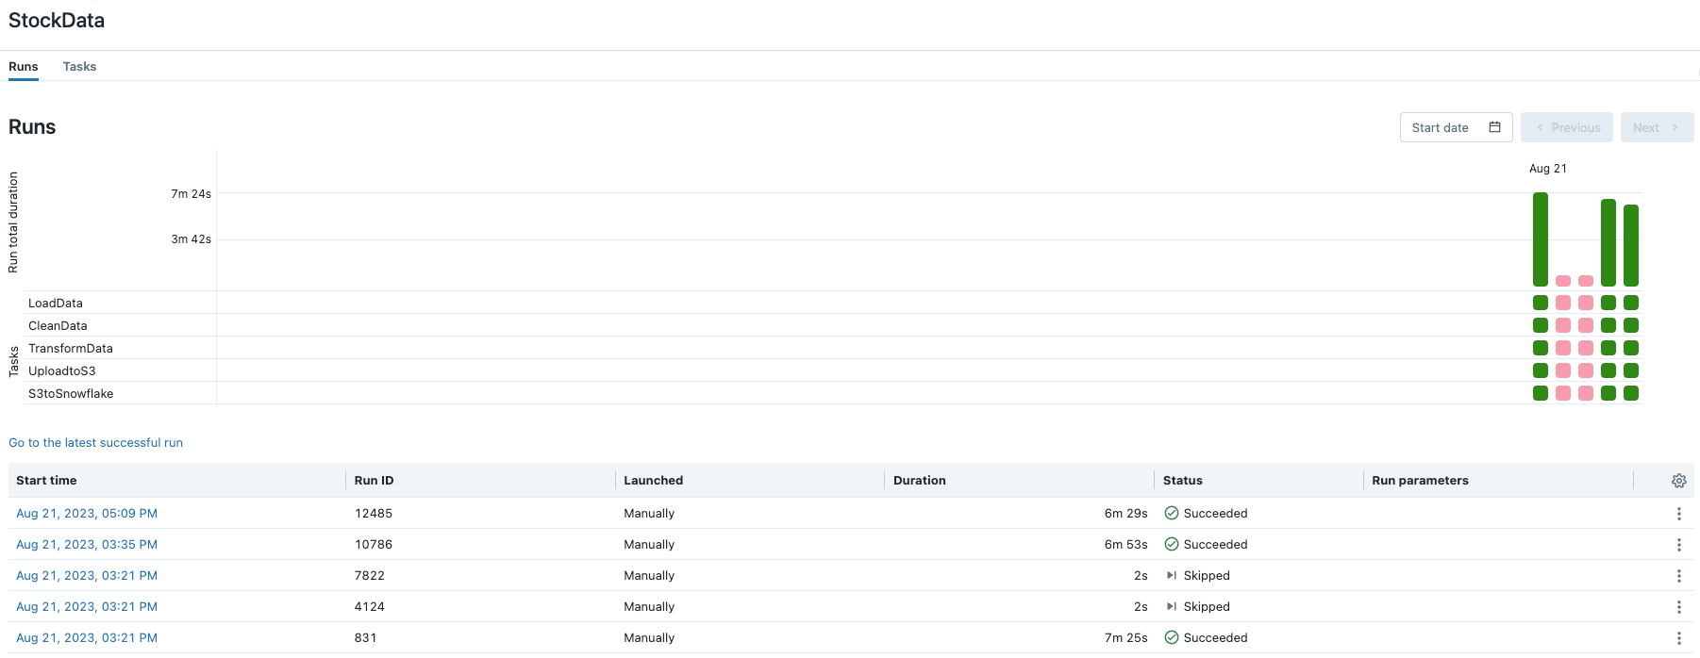Pick a date in Start date field
The width and height of the screenshot is (1700, 658).
click(x=1441, y=127)
